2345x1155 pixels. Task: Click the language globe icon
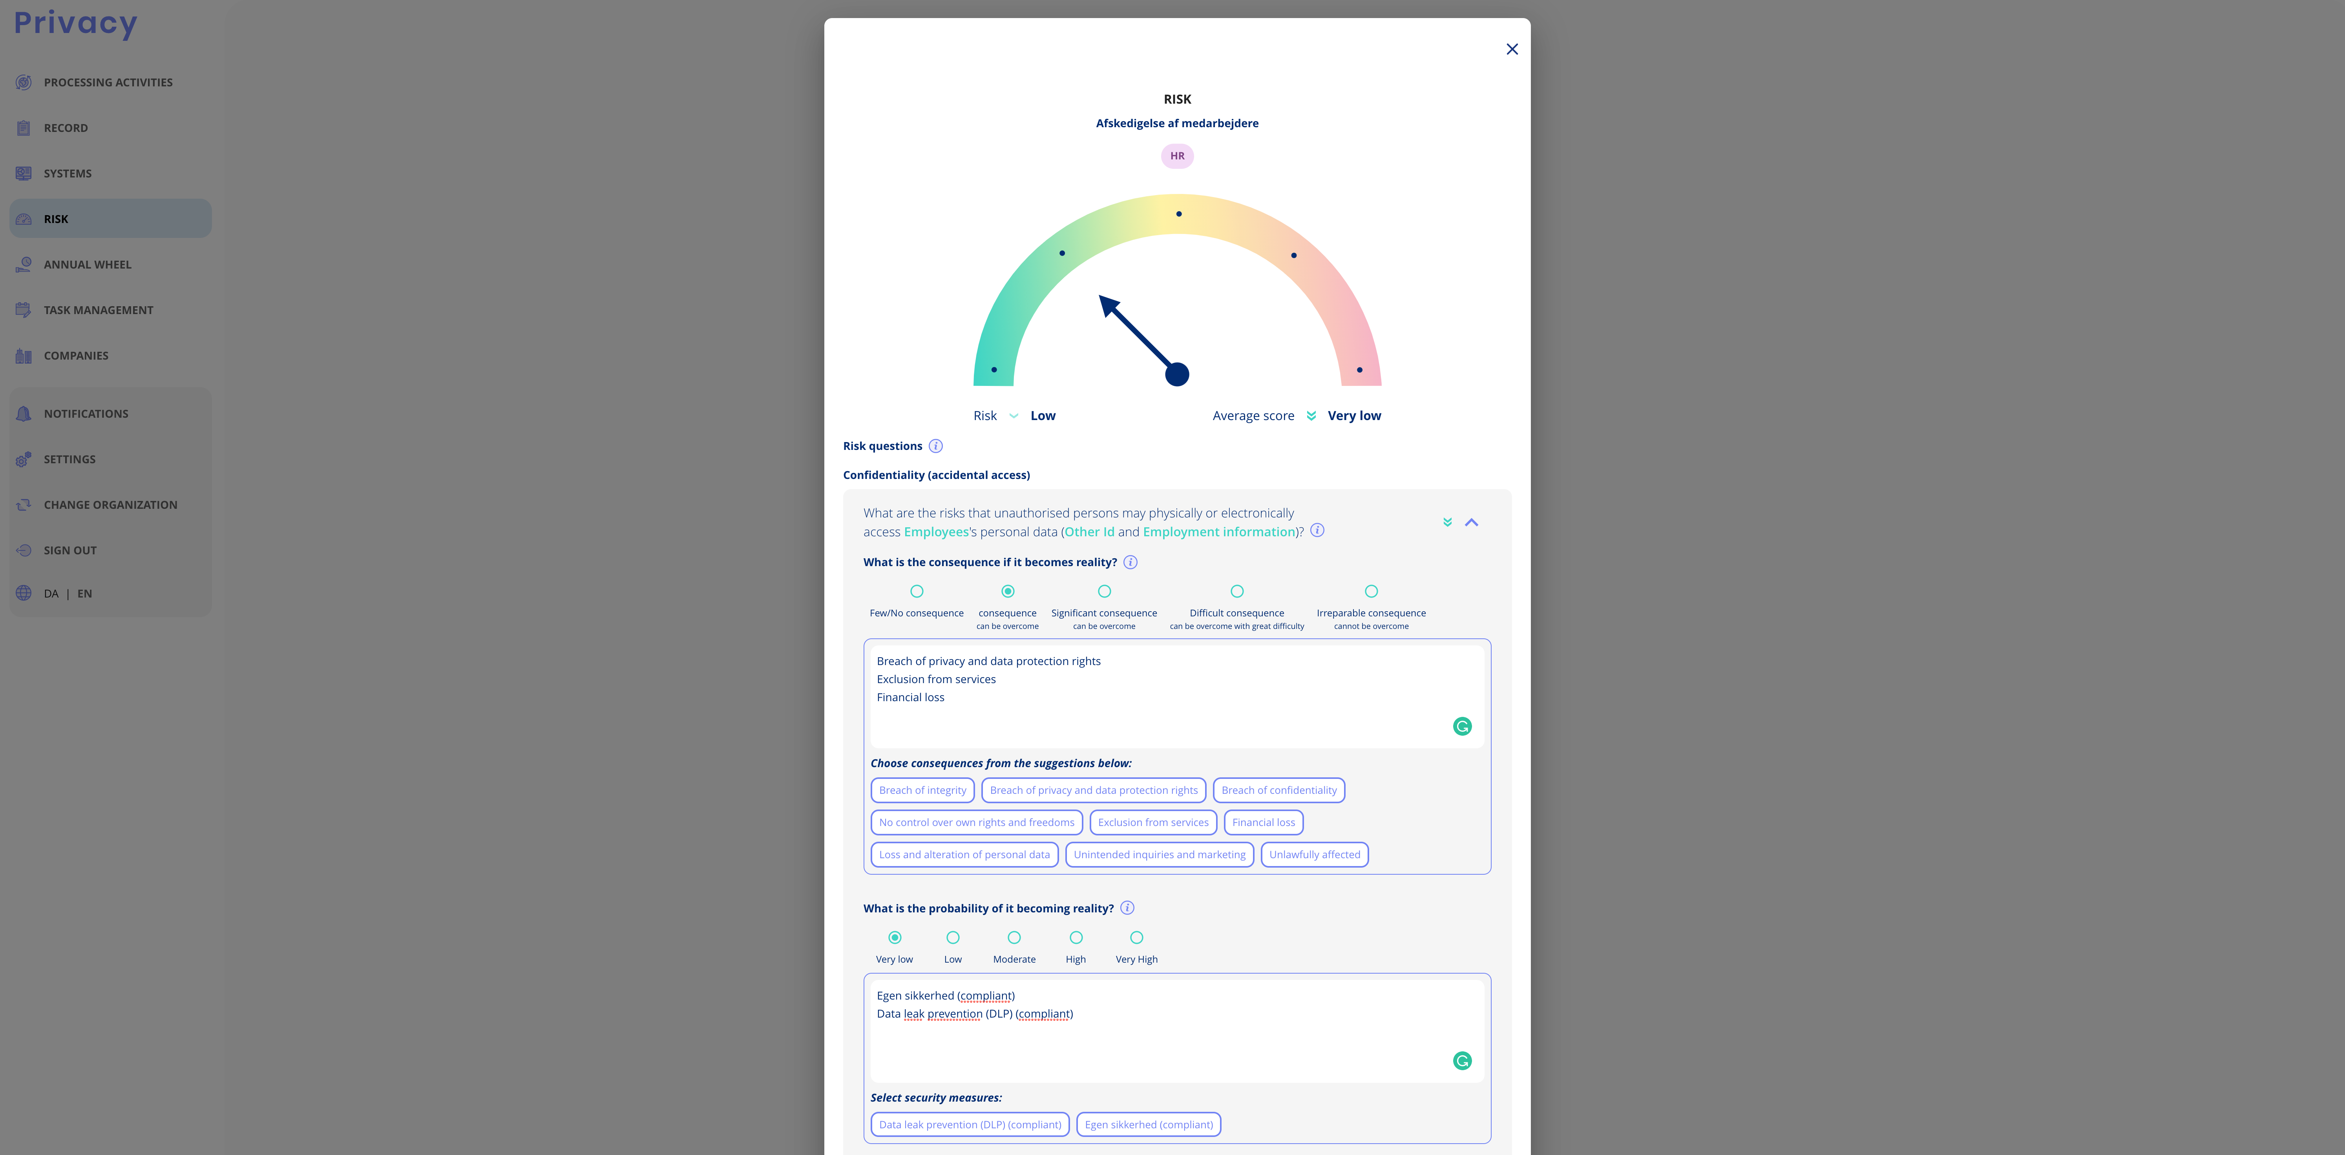pos(24,594)
